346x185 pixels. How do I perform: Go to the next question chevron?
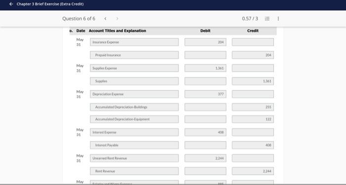click(x=117, y=19)
